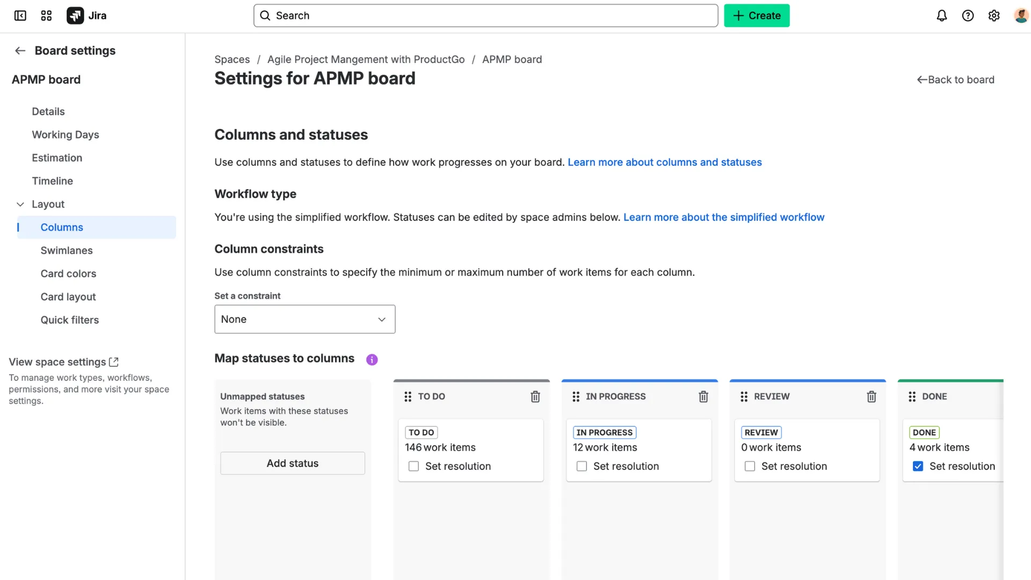The height and width of the screenshot is (580, 1031).
Task: Delete the REVIEW column
Action: (x=872, y=396)
